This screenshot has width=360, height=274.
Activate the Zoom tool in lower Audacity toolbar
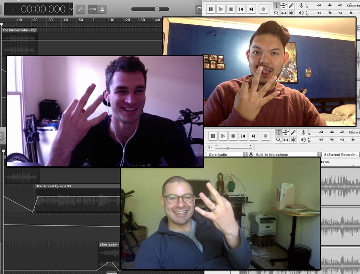pyautogui.click(x=278, y=140)
